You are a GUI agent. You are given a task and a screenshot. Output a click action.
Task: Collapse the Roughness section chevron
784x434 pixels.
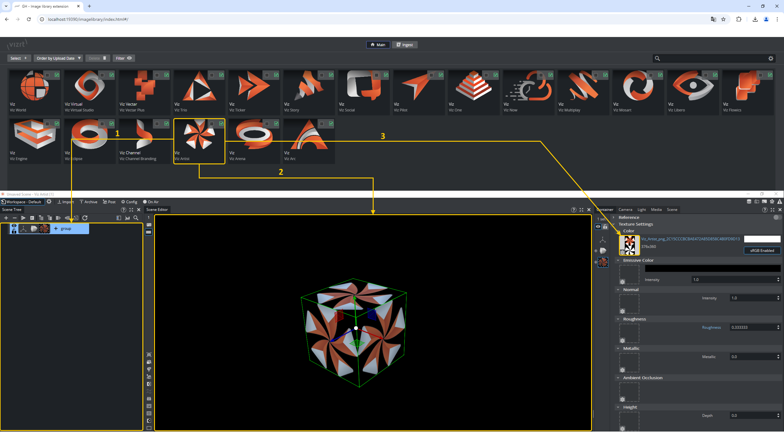pos(618,319)
